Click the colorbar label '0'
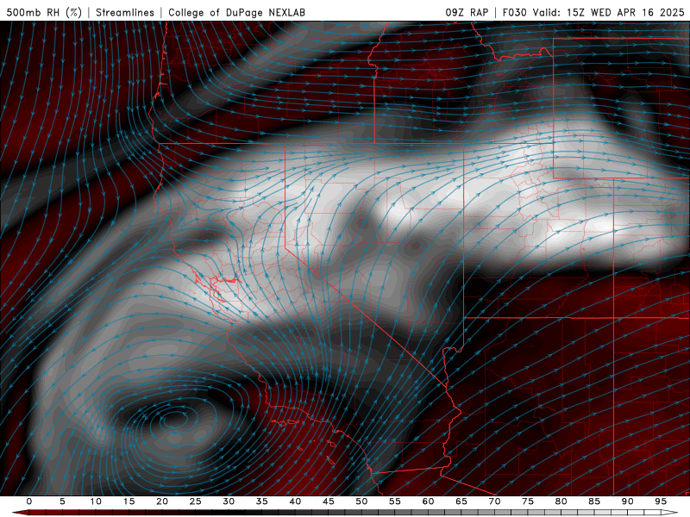 (29, 501)
